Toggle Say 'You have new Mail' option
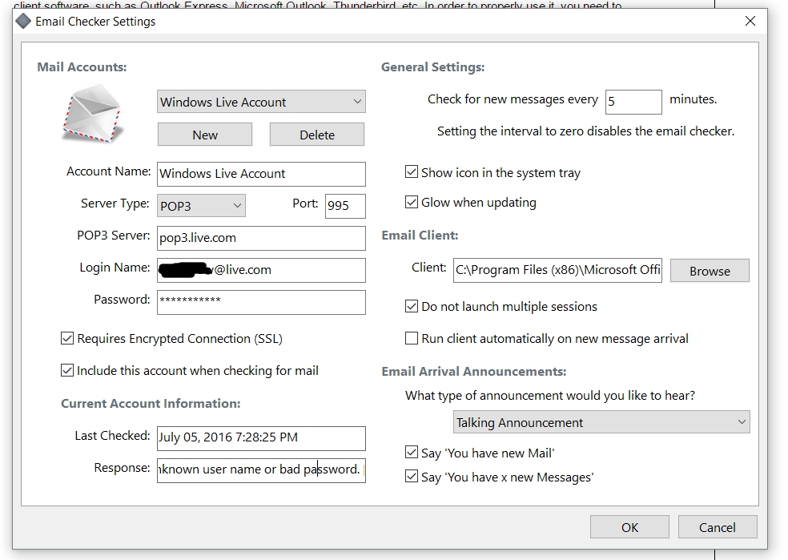The width and height of the screenshot is (788, 560). (412, 453)
